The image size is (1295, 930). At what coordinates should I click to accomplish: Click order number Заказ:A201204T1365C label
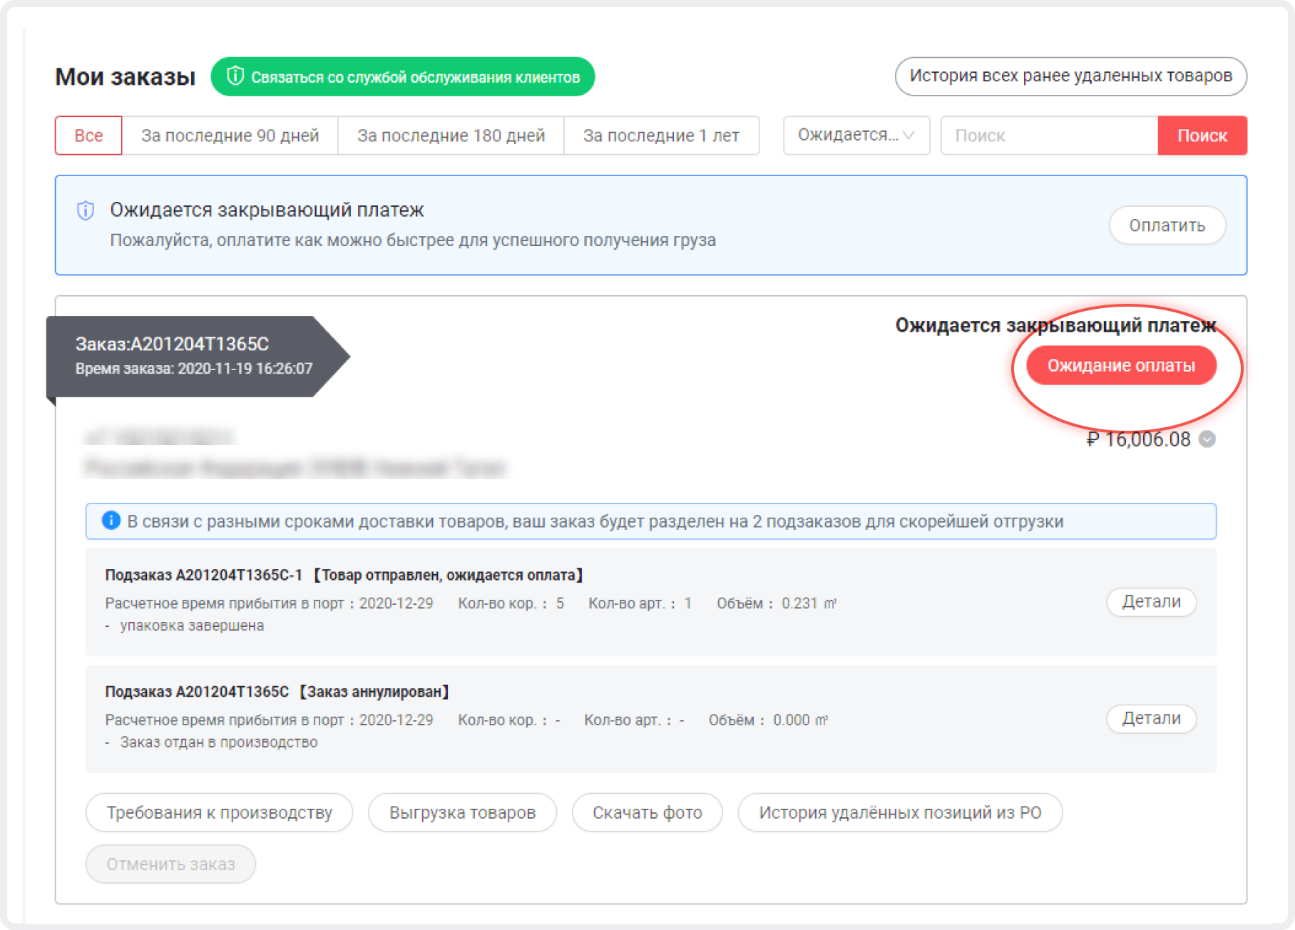(172, 344)
